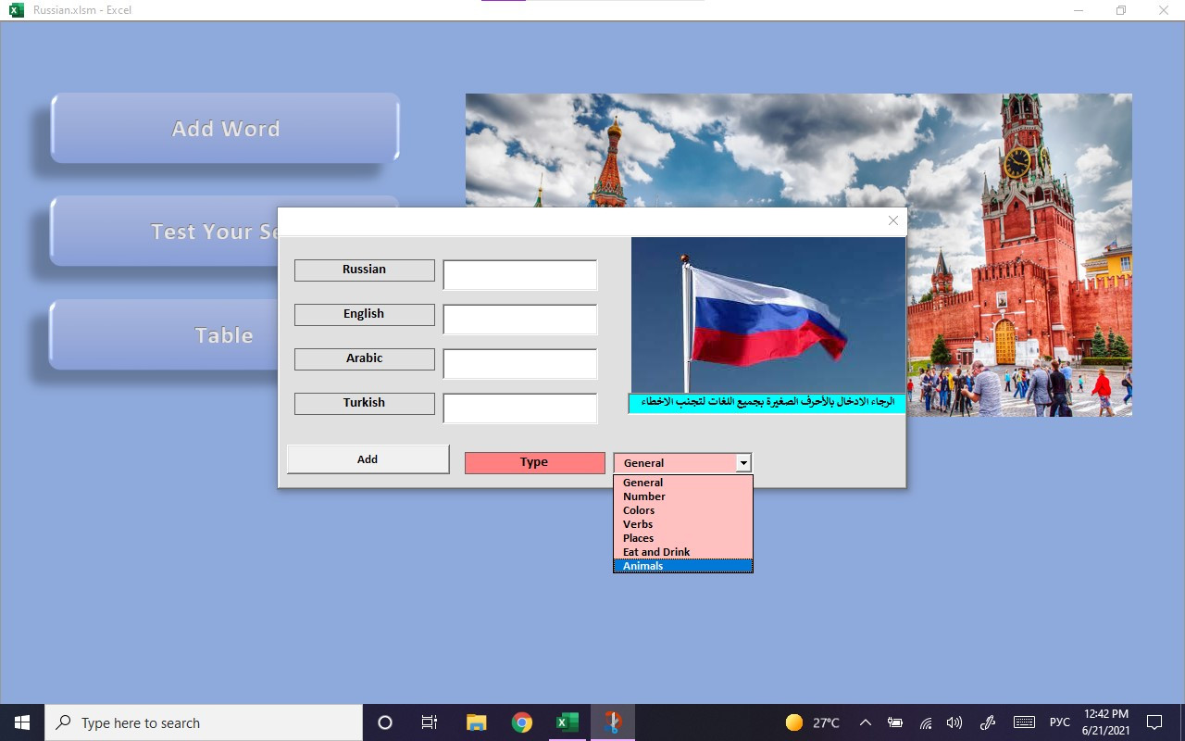Click the Windows taskbar search box
Viewport: 1185px width, 741px height.
point(204,722)
